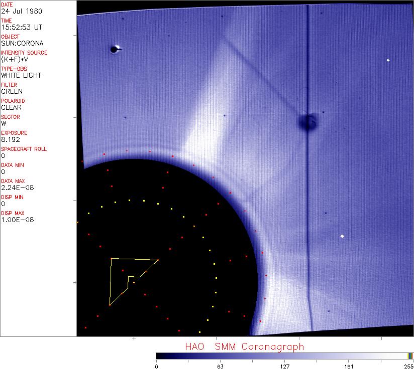This screenshot has height=369, width=414.
Task: Click the HAO SMM Coronagraph title
Action: (244, 347)
